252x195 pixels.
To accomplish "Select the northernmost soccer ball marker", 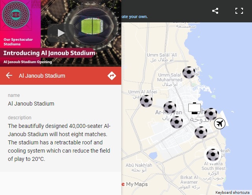I will pyautogui.click(x=189, y=73).
